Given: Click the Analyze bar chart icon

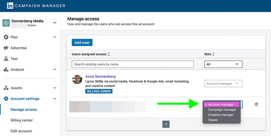Looking at the screenshot, I should click(6, 70).
